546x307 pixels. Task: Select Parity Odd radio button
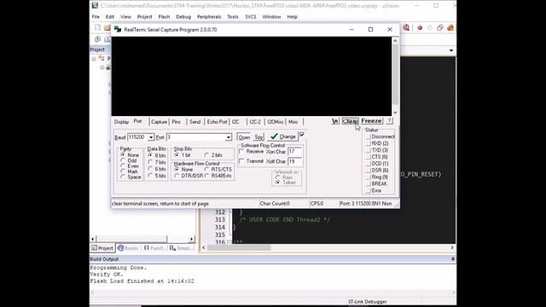click(x=123, y=160)
